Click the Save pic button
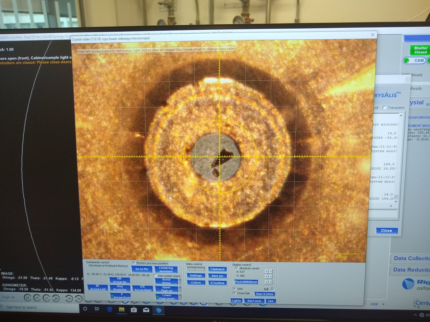 click(218, 275)
